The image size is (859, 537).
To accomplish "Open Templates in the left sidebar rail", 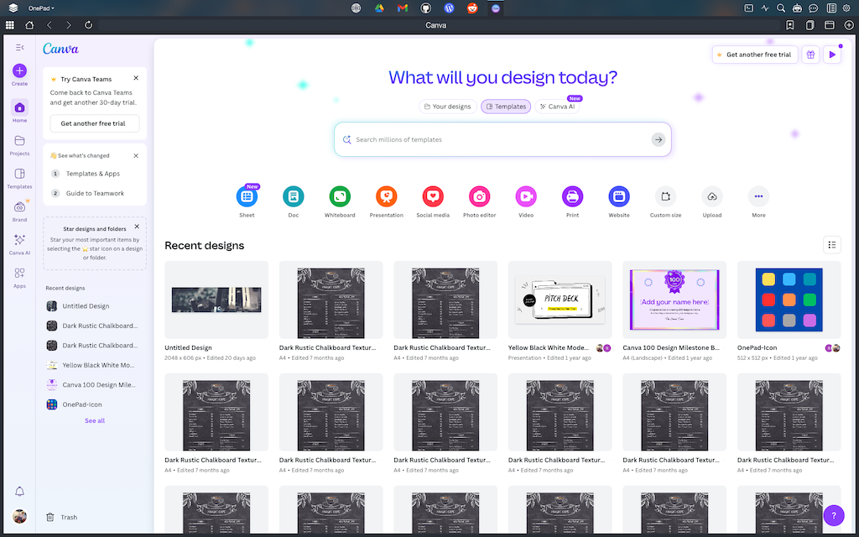I will [x=19, y=174].
